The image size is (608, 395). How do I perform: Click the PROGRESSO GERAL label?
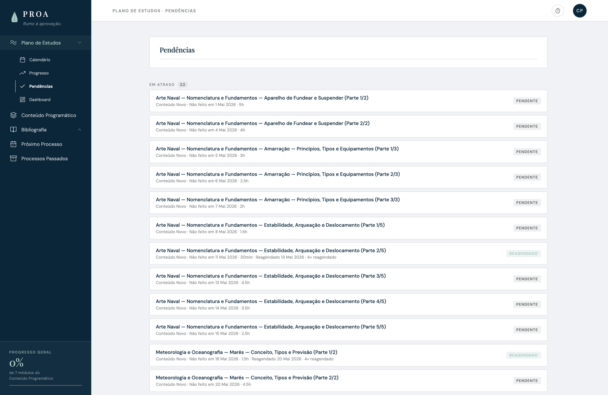click(x=30, y=352)
